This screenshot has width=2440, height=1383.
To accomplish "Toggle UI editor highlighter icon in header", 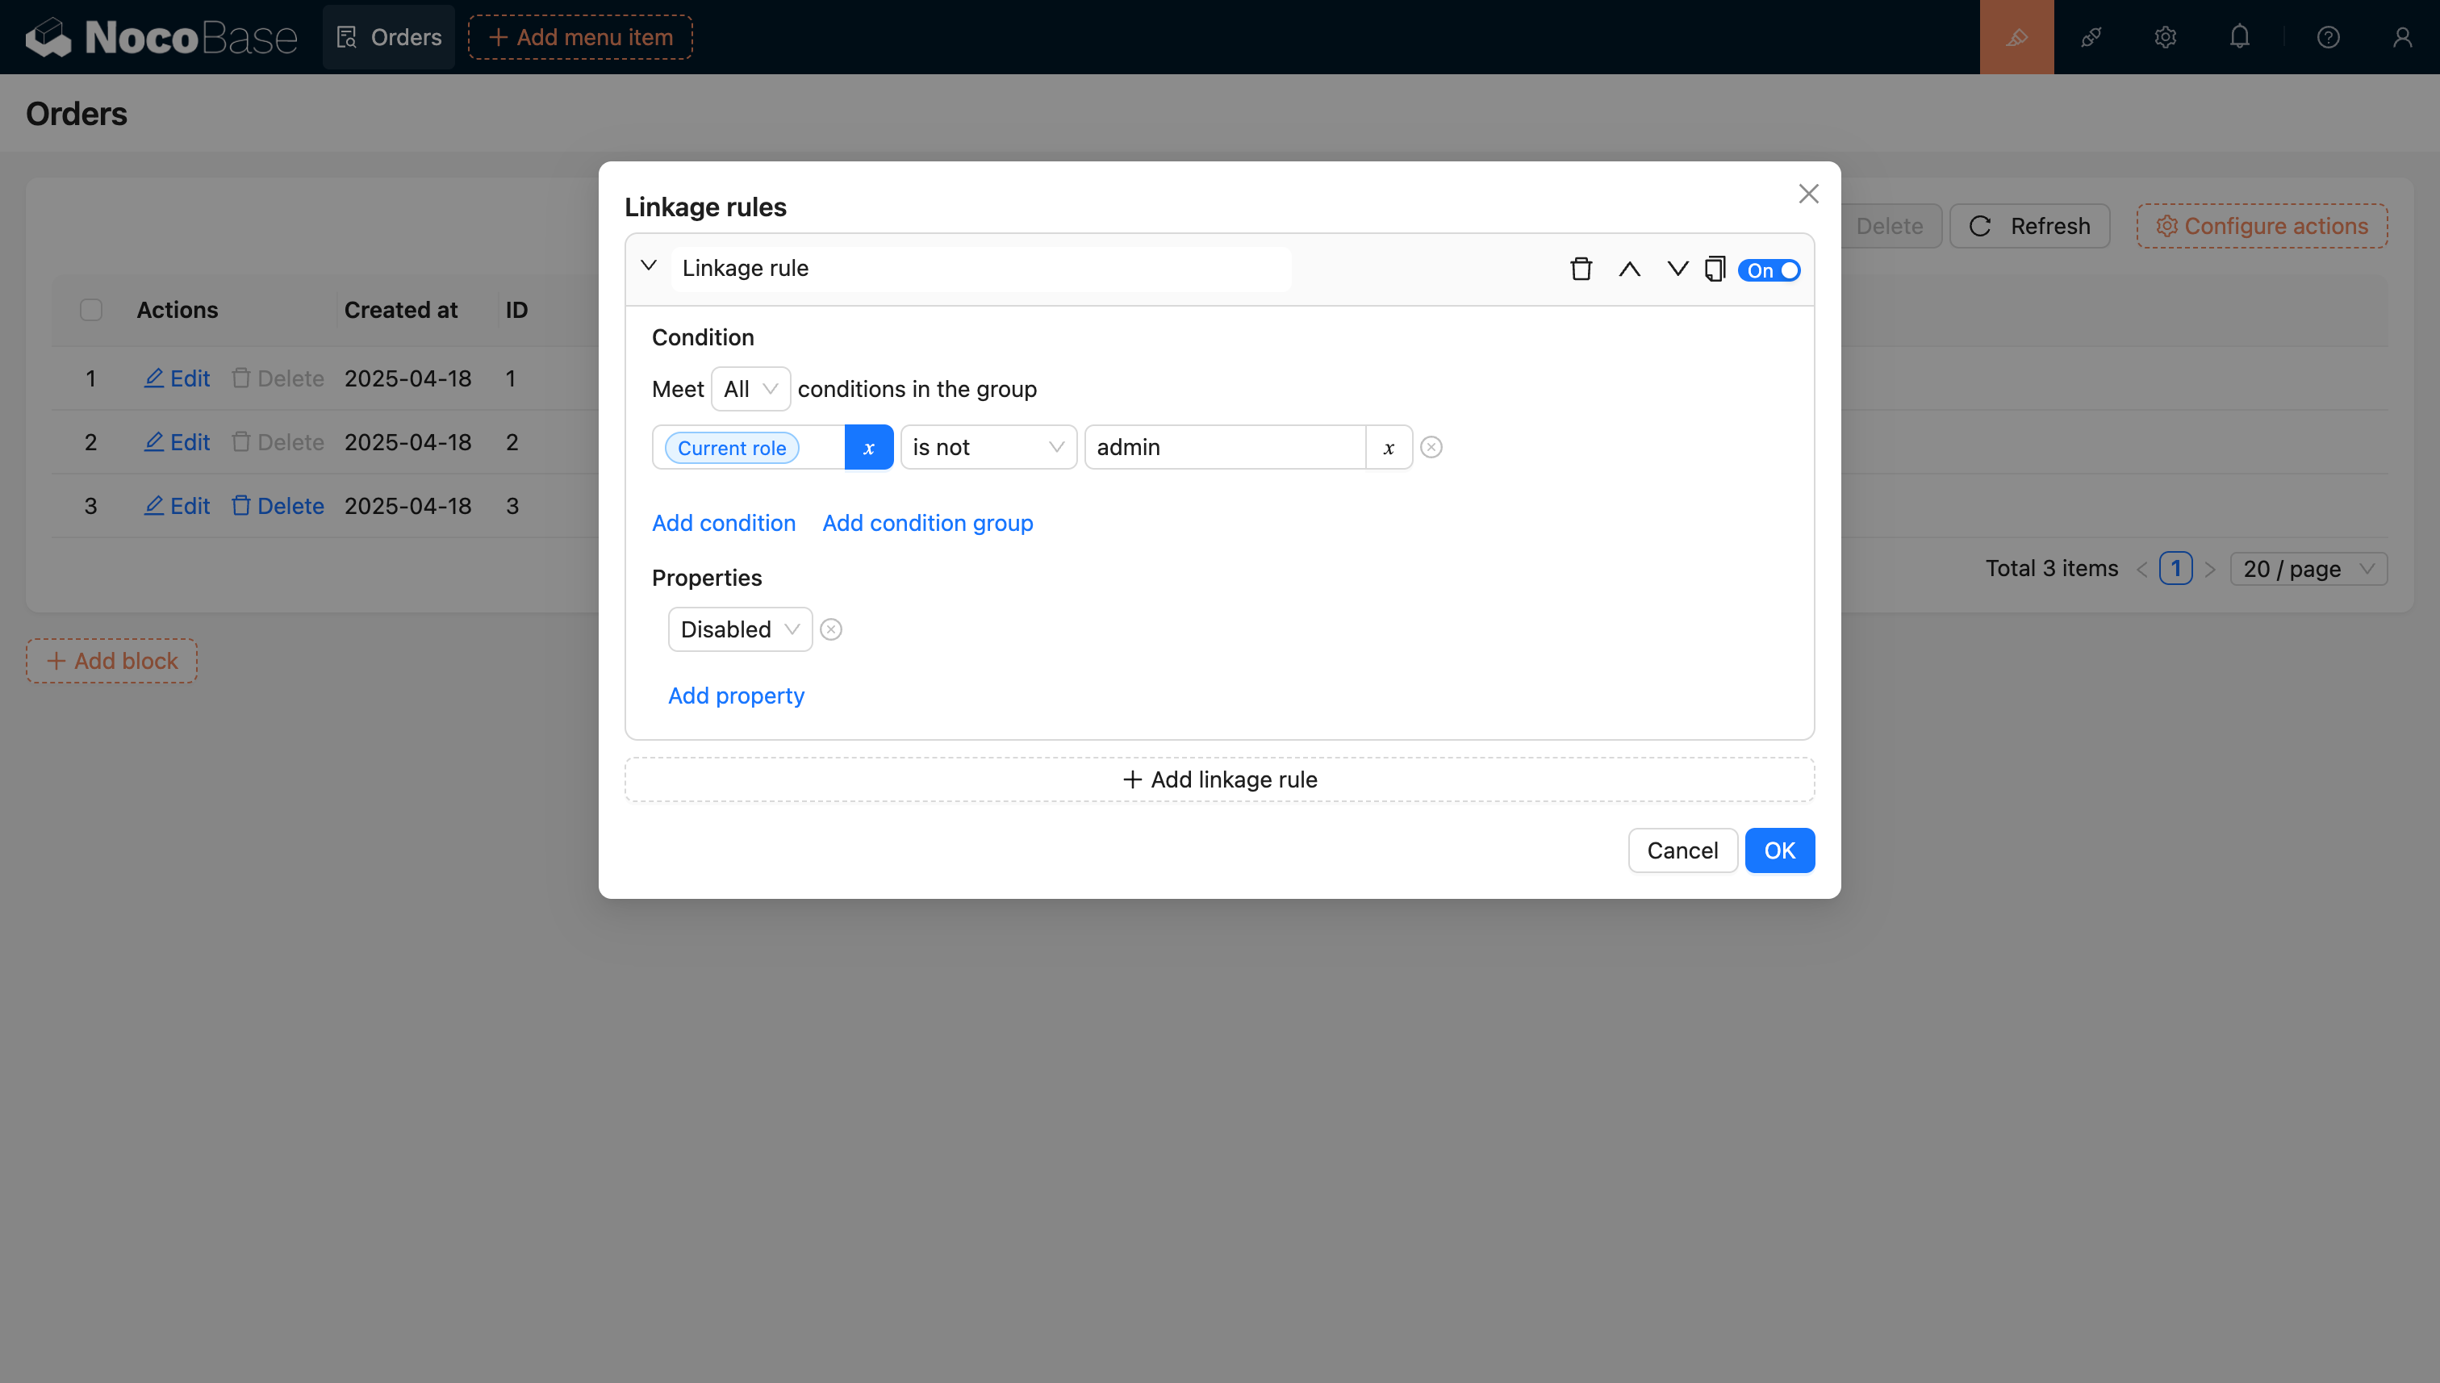I will pos(2016,37).
